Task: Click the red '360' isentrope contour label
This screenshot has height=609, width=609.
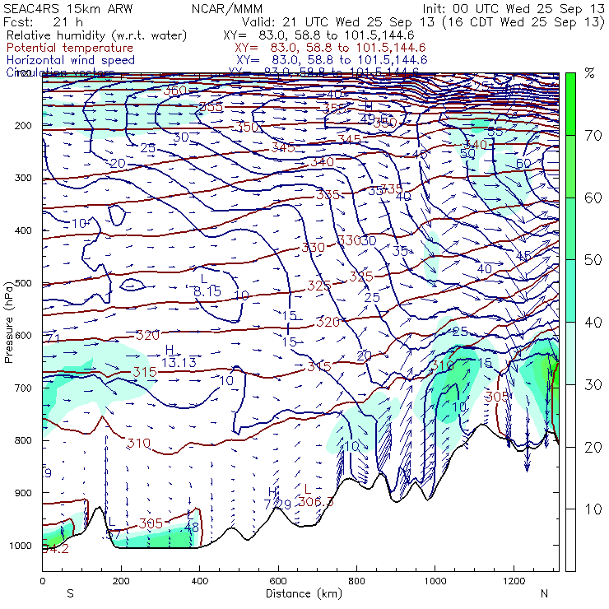Action: tap(174, 91)
